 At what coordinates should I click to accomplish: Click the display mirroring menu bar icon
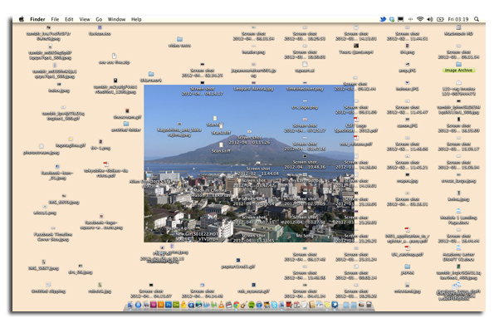400,19
